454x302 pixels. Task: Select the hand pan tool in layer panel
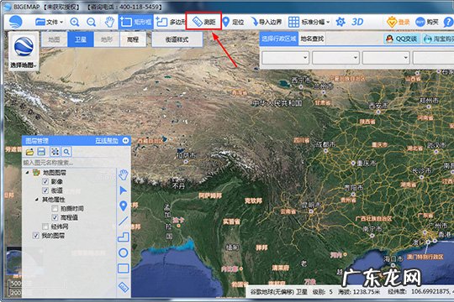coord(124,174)
